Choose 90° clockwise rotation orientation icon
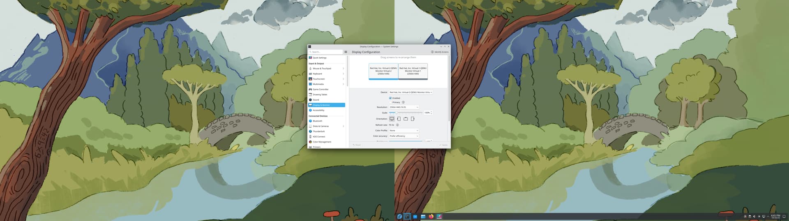This screenshot has width=789, height=221. click(399, 119)
